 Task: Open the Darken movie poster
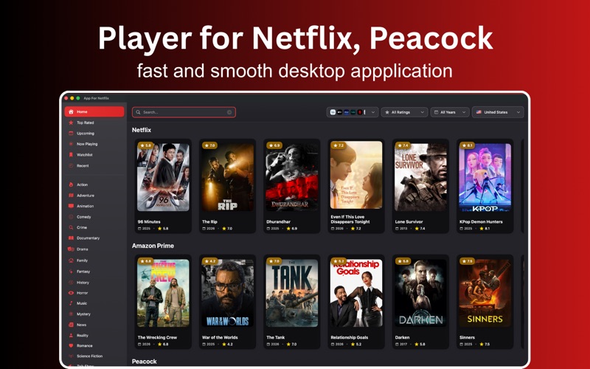pos(420,292)
